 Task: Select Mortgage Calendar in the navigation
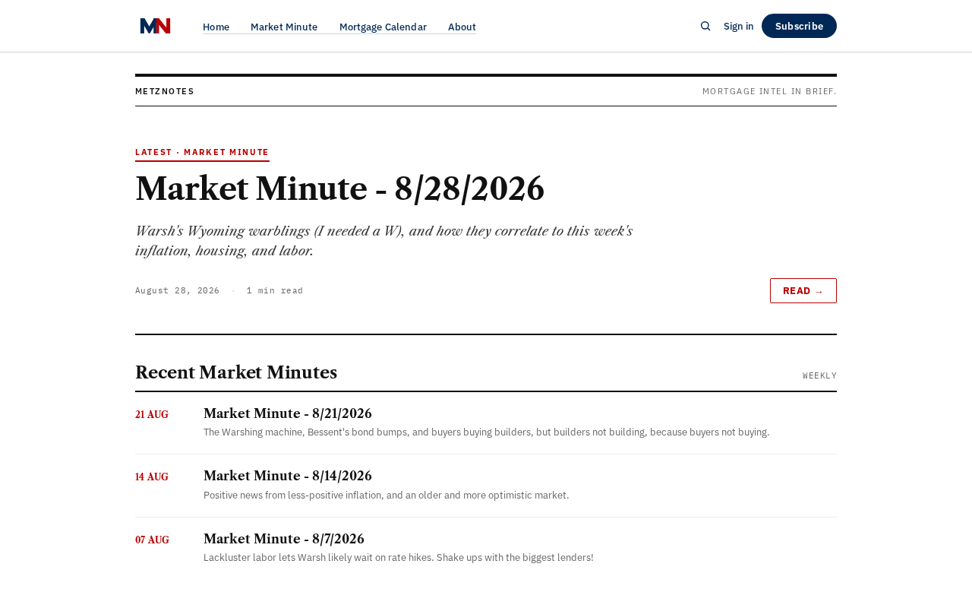point(383,27)
